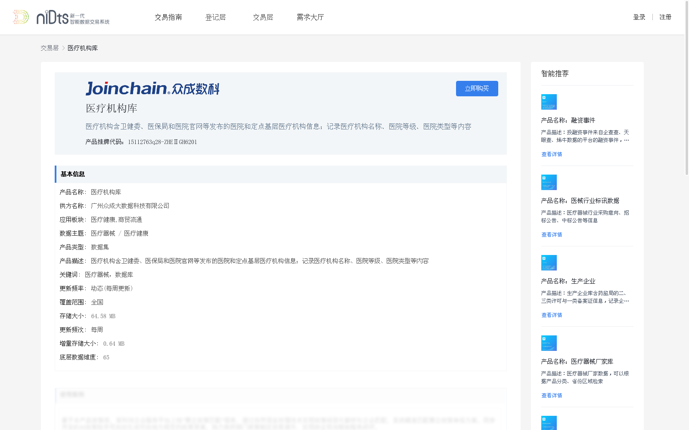Click the niDts site logo
The width and height of the screenshot is (689, 430).
[61, 17]
